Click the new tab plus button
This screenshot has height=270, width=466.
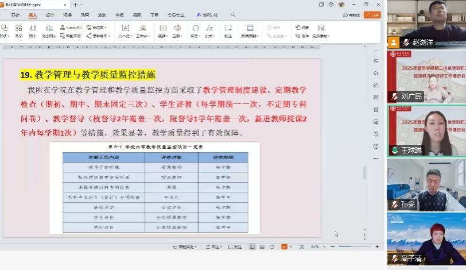click(75, 5)
